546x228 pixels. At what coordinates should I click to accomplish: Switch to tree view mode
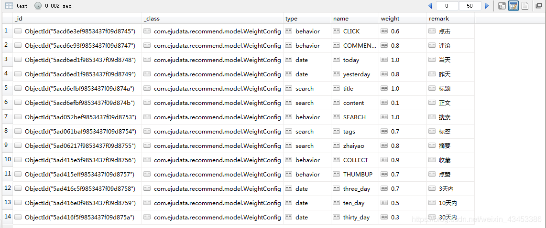pyautogui.click(x=502, y=6)
